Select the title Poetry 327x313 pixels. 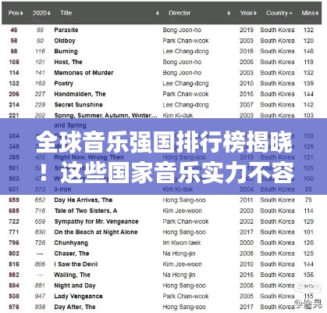63,84
